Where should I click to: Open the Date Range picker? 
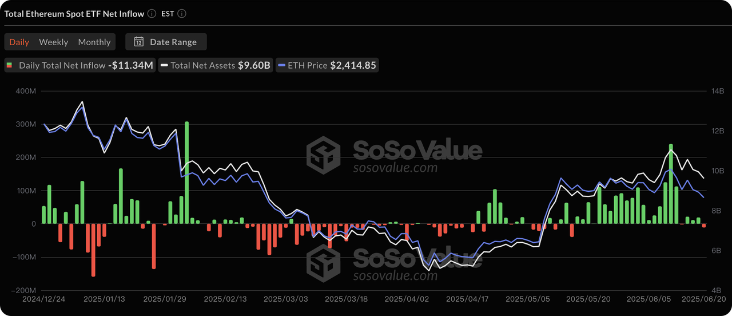pos(166,42)
